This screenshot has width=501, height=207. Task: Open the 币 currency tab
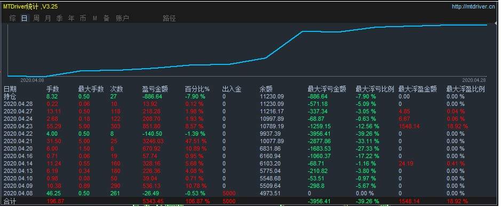point(83,18)
